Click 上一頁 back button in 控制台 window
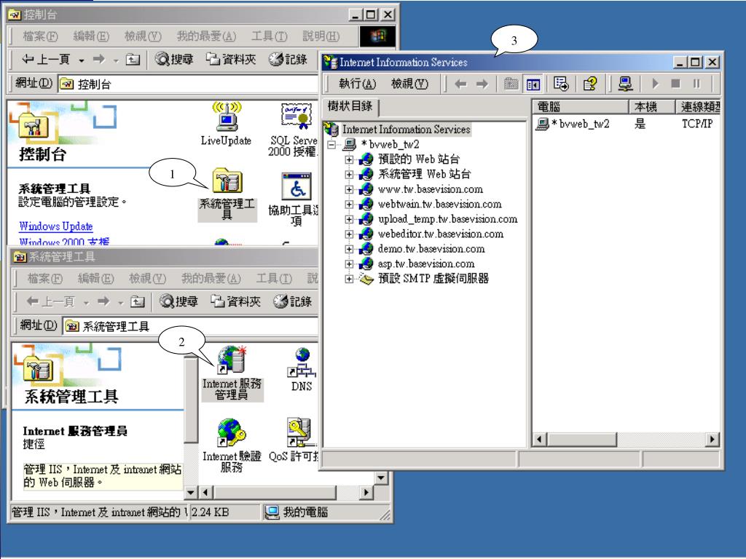746x559 pixels. pyautogui.click(x=46, y=60)
